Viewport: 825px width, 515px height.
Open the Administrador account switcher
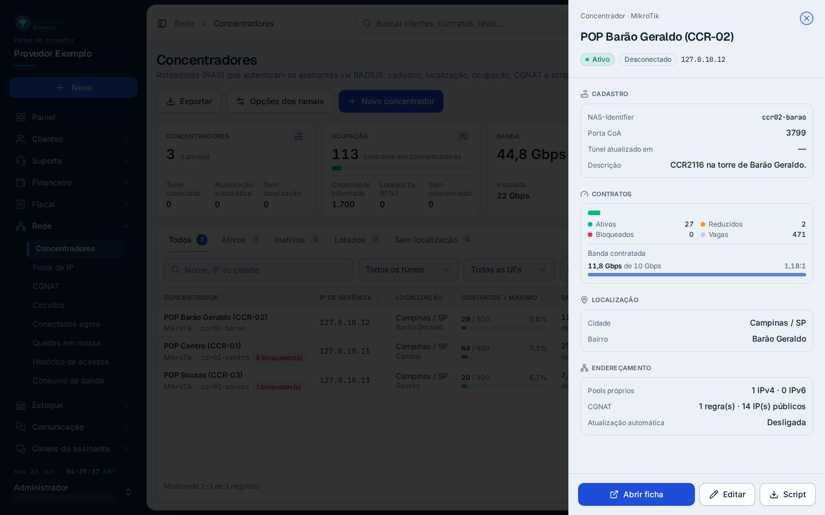tap(73, 492)
